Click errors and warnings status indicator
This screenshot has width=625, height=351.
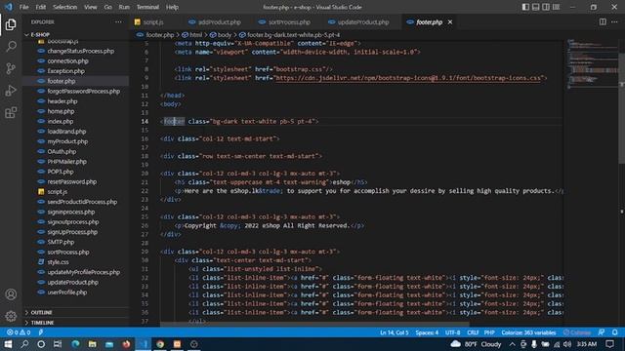[19, 332]
